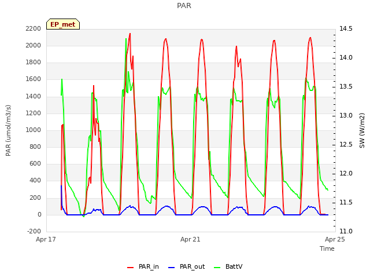Click the highest red PAR_in peak above 2100

(x=130, y=34)
